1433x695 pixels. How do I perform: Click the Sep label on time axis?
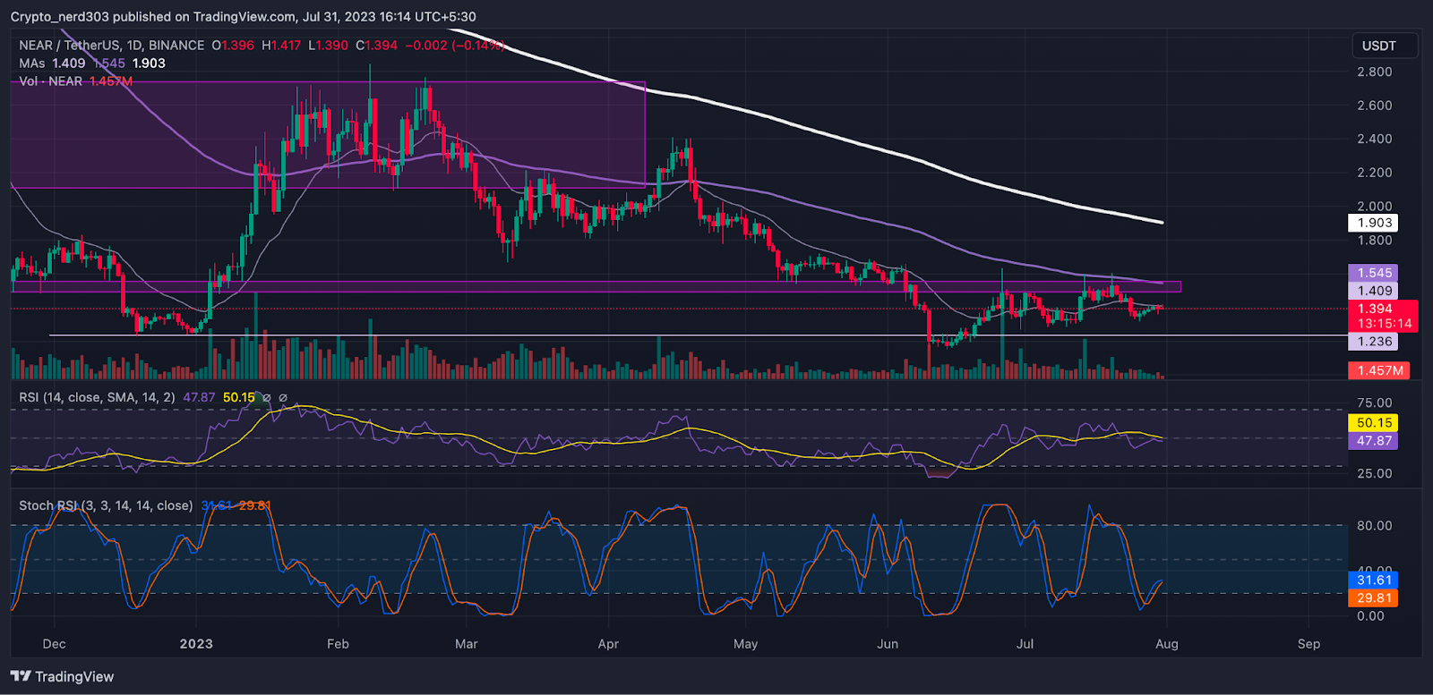coord(1309,644)
